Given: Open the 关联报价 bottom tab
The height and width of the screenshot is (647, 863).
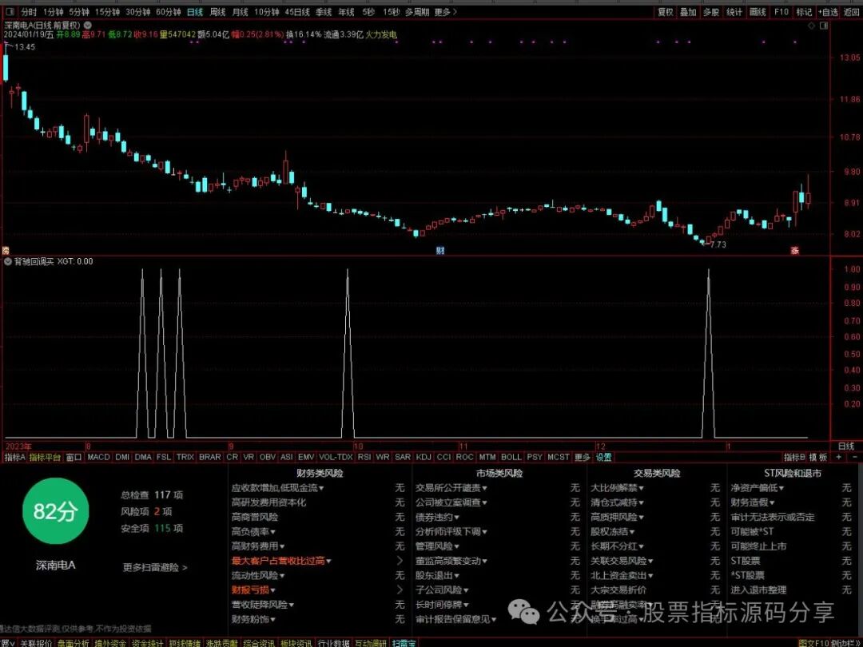Looking at the screenshot, I should point(36,642).
